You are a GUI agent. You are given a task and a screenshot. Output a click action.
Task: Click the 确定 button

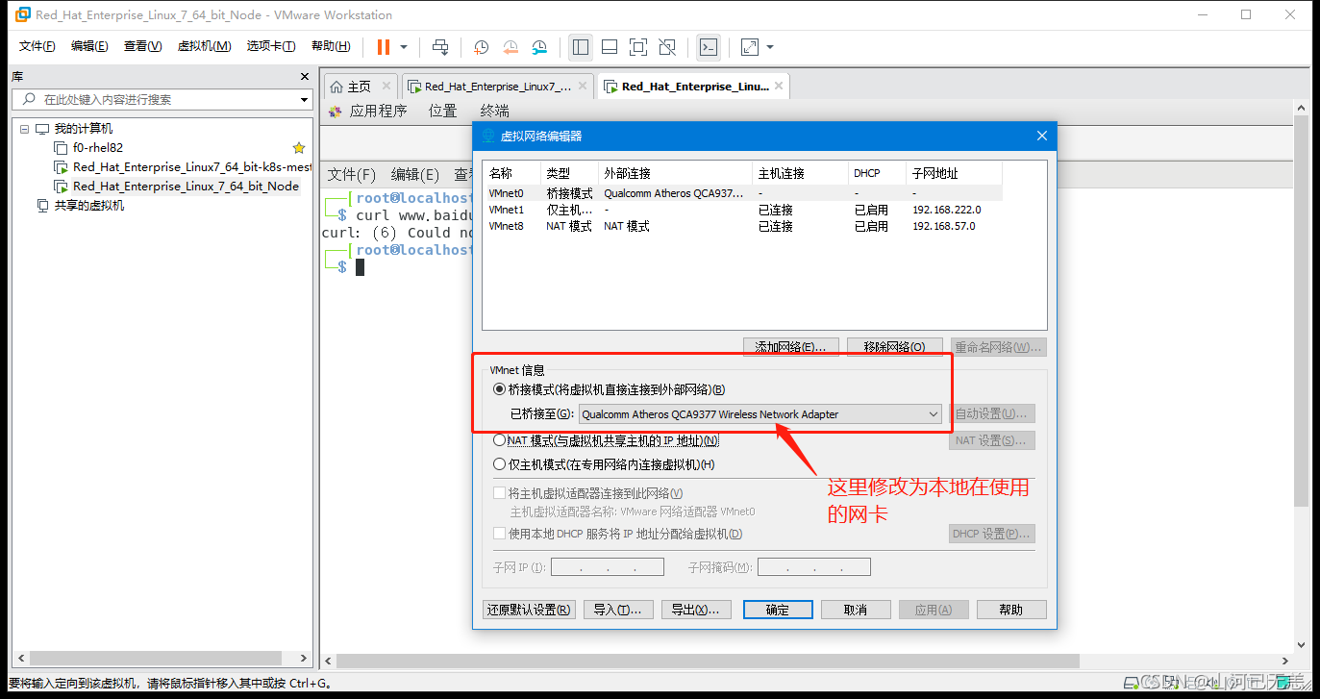pyautogui.click(x=777, y=610)
